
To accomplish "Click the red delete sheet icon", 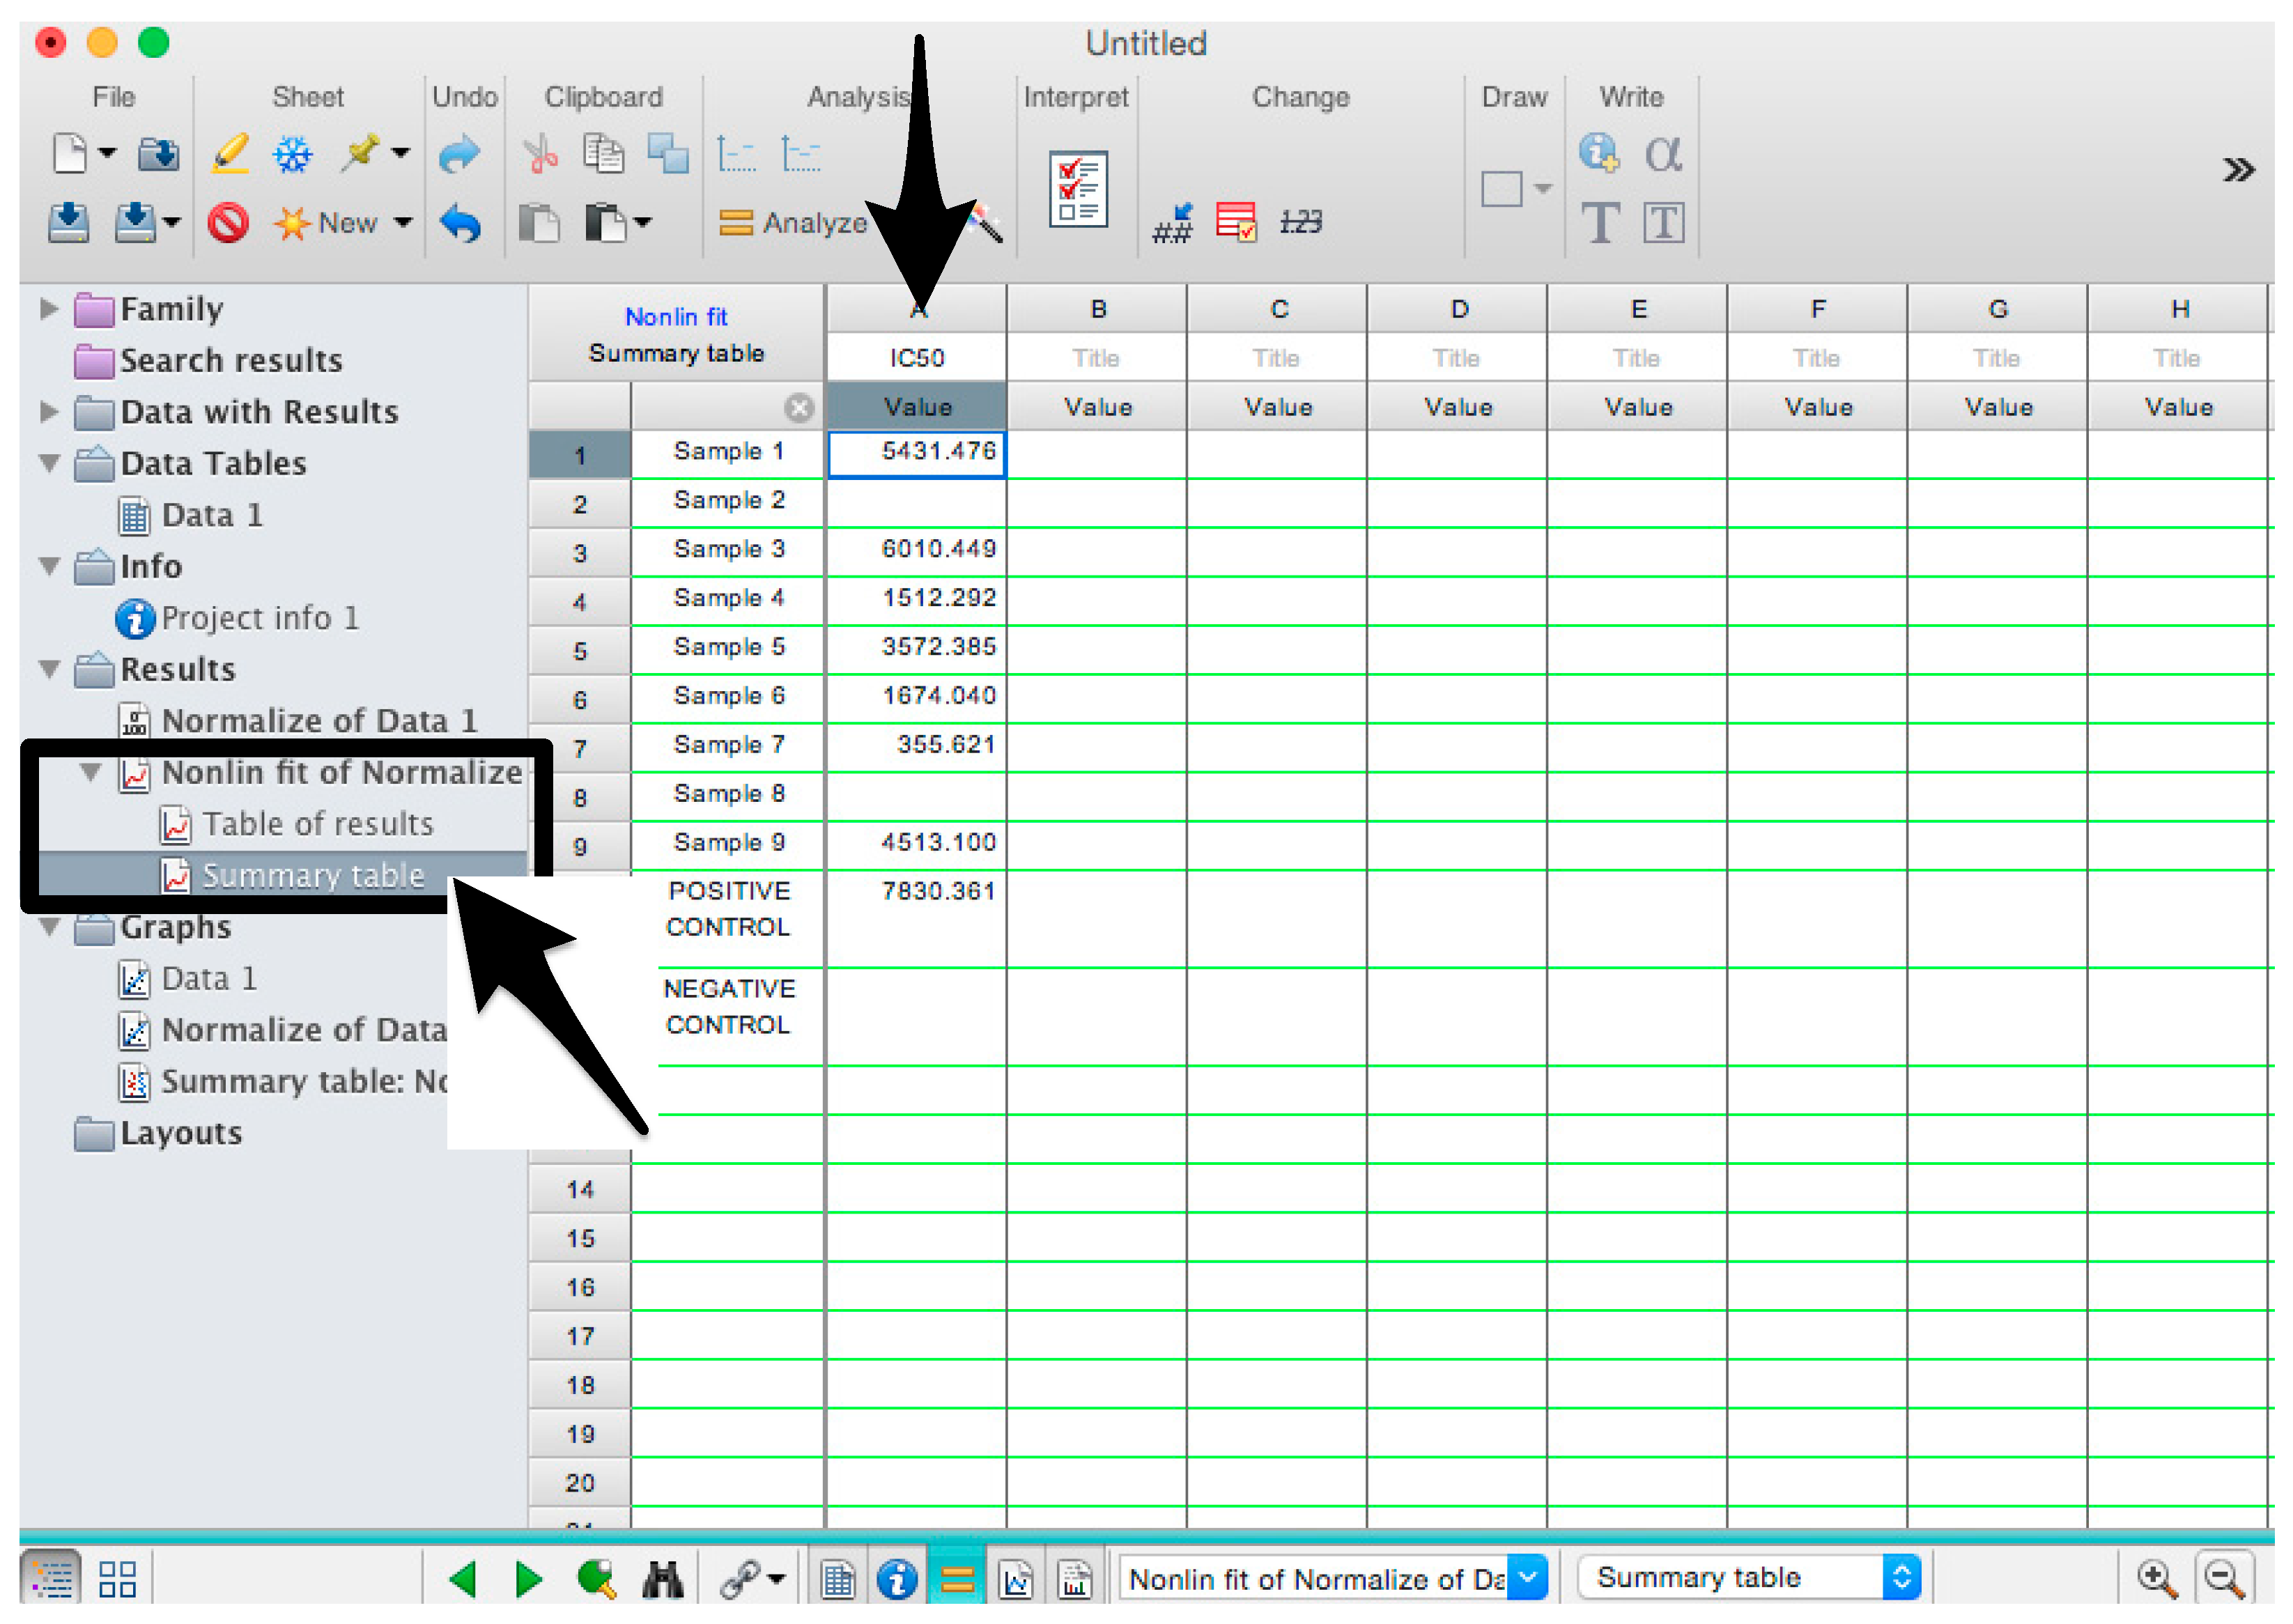I will click(x=228, y=222).
